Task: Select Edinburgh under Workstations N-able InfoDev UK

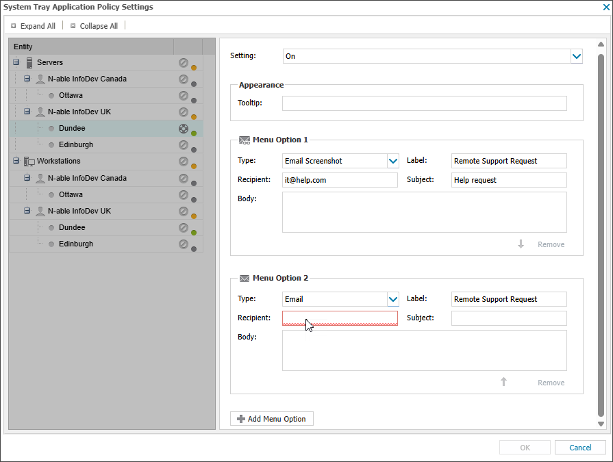Action: 75,244
